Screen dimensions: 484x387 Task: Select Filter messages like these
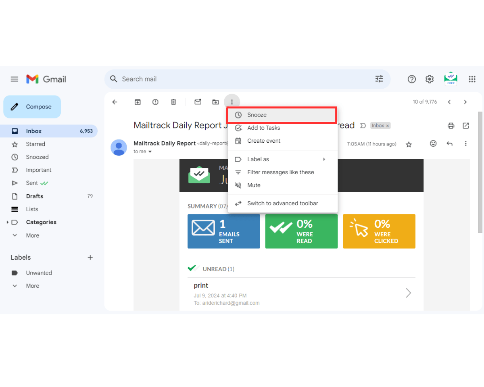click(x=283, y=172)
